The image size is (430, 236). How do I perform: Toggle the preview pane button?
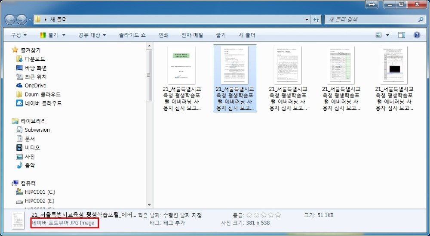[x=402, y=35]
